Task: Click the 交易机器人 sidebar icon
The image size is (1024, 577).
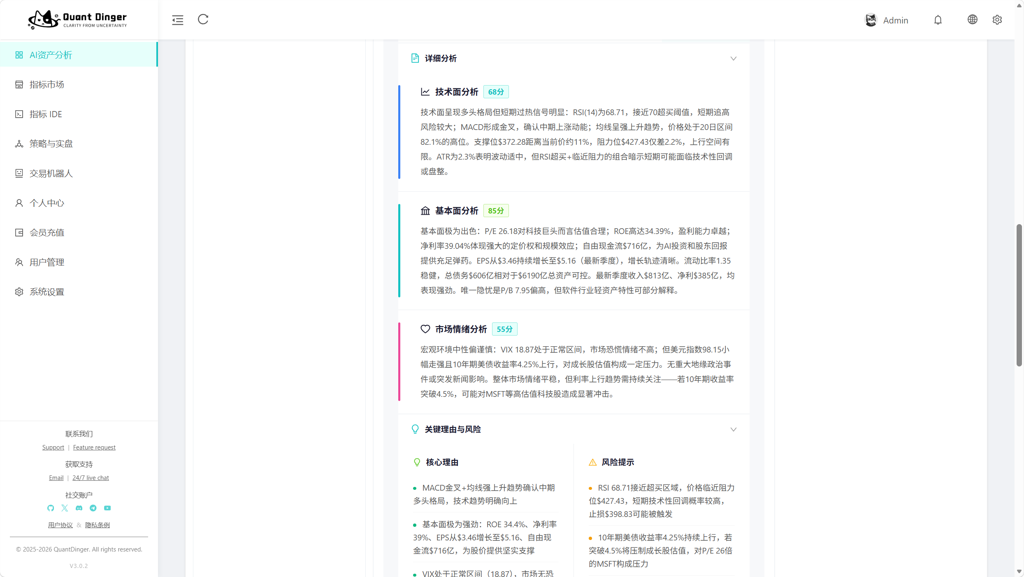Action: coord(19,174)
